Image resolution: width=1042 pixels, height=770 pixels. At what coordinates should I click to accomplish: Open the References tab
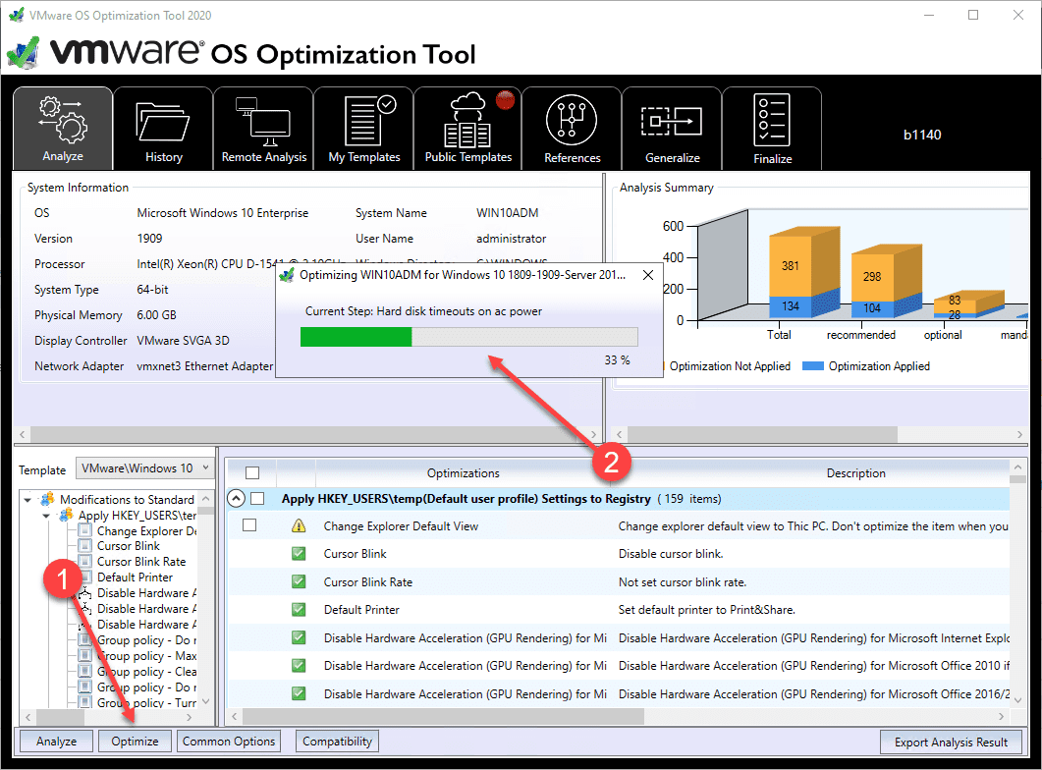point(573,129)
